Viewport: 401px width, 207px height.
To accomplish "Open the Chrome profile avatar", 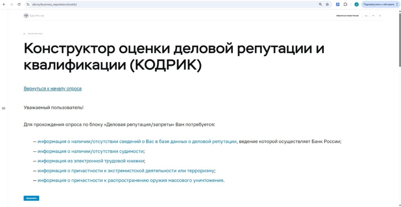I will pyautogui.click(x=356, y=4).
